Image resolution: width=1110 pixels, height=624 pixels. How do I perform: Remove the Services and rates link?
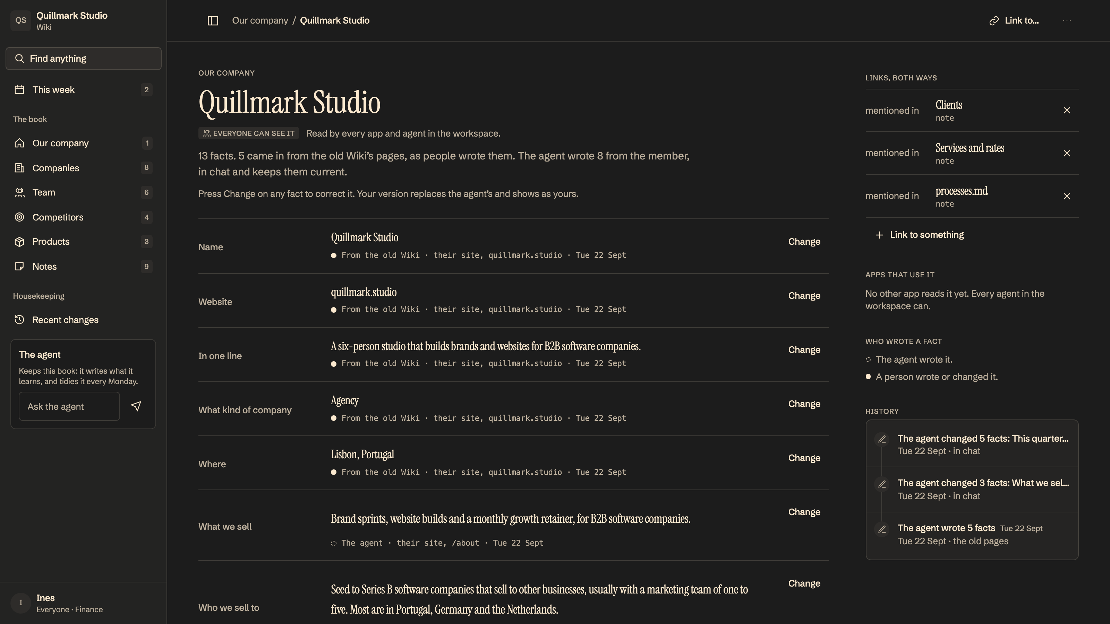point(1067,153)
